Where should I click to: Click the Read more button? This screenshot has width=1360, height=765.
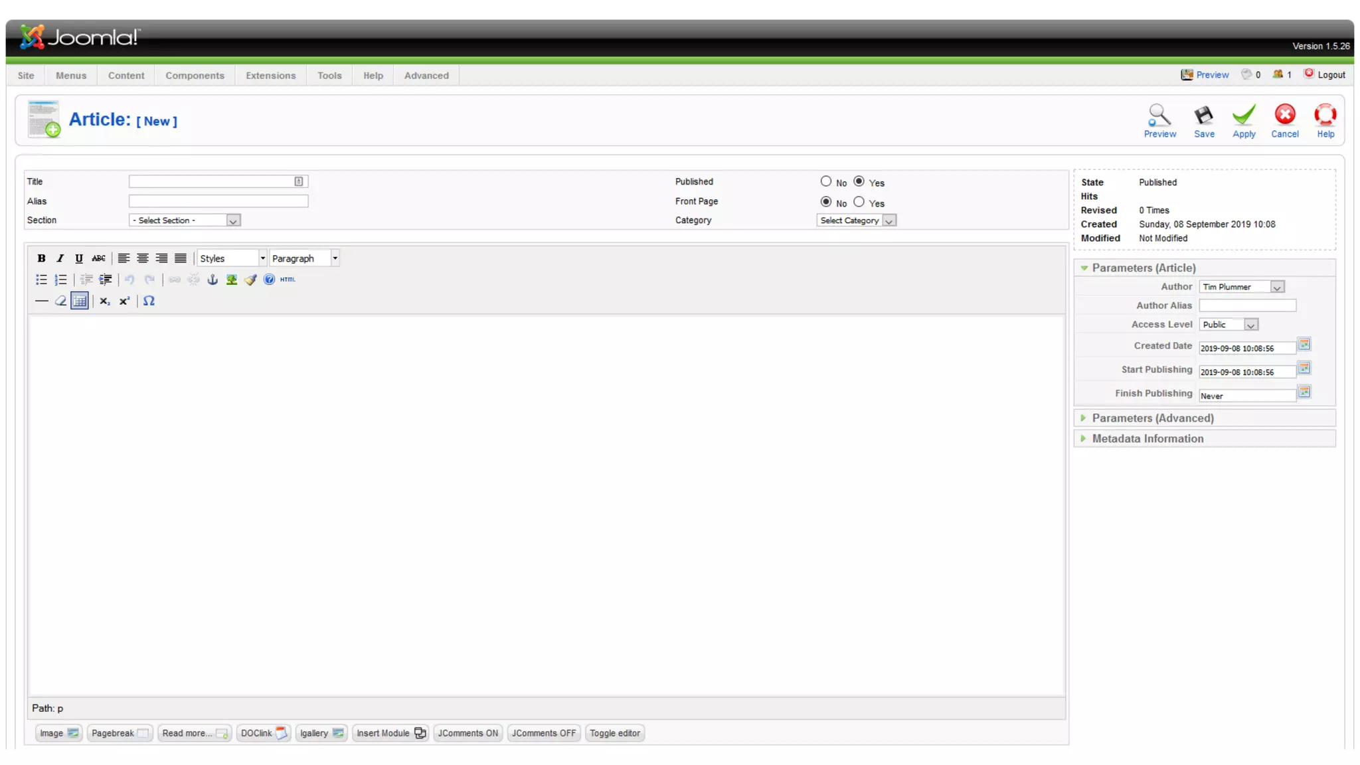[x=194, y=733]
